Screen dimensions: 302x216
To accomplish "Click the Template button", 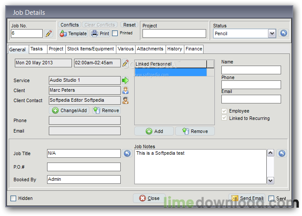I will [x=73, y=33].
